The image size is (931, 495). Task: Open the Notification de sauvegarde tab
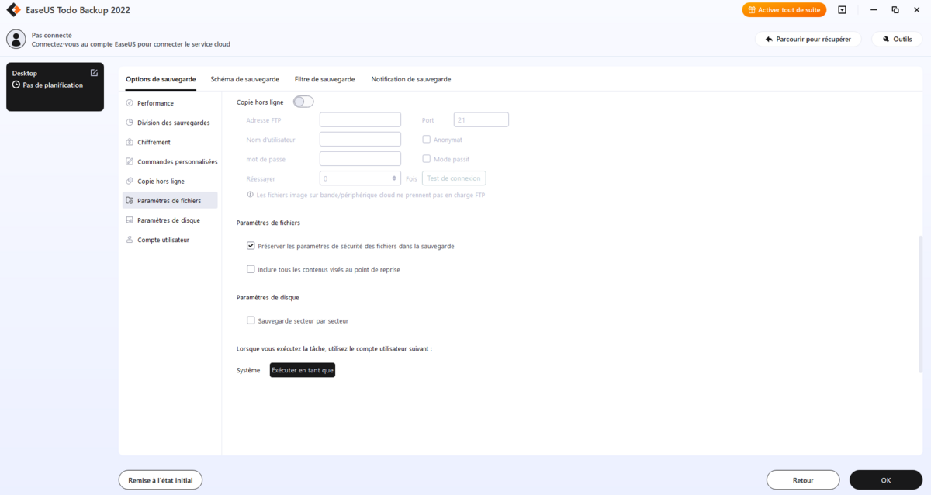click(411, 79)
